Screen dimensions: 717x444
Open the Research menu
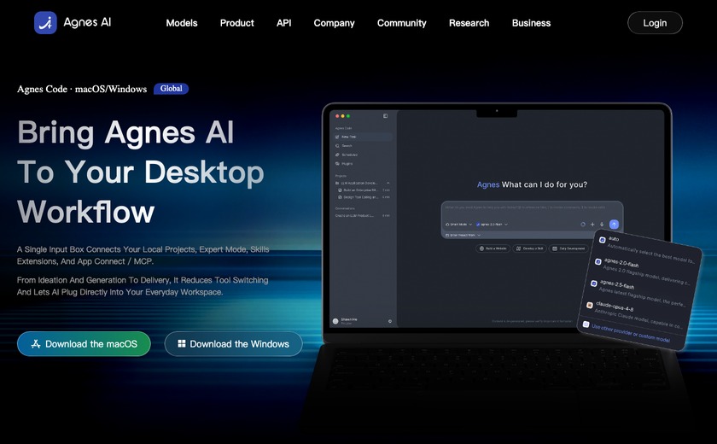(469, 23)
